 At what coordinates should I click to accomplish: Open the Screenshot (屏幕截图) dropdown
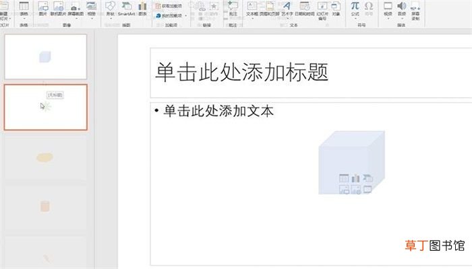[76, 18]
